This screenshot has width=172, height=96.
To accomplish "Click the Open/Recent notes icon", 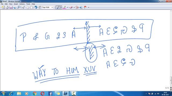I will (x=7, y=7).
